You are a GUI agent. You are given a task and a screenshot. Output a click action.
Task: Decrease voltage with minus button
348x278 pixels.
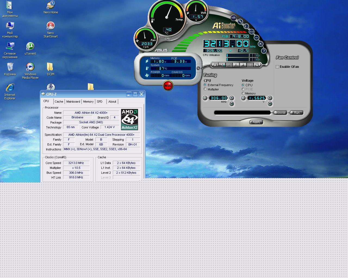point(243,98)
